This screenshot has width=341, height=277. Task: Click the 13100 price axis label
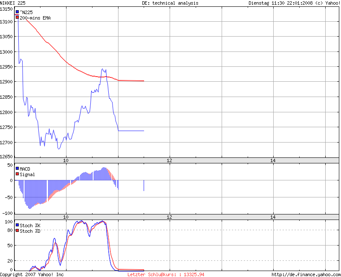6,22
